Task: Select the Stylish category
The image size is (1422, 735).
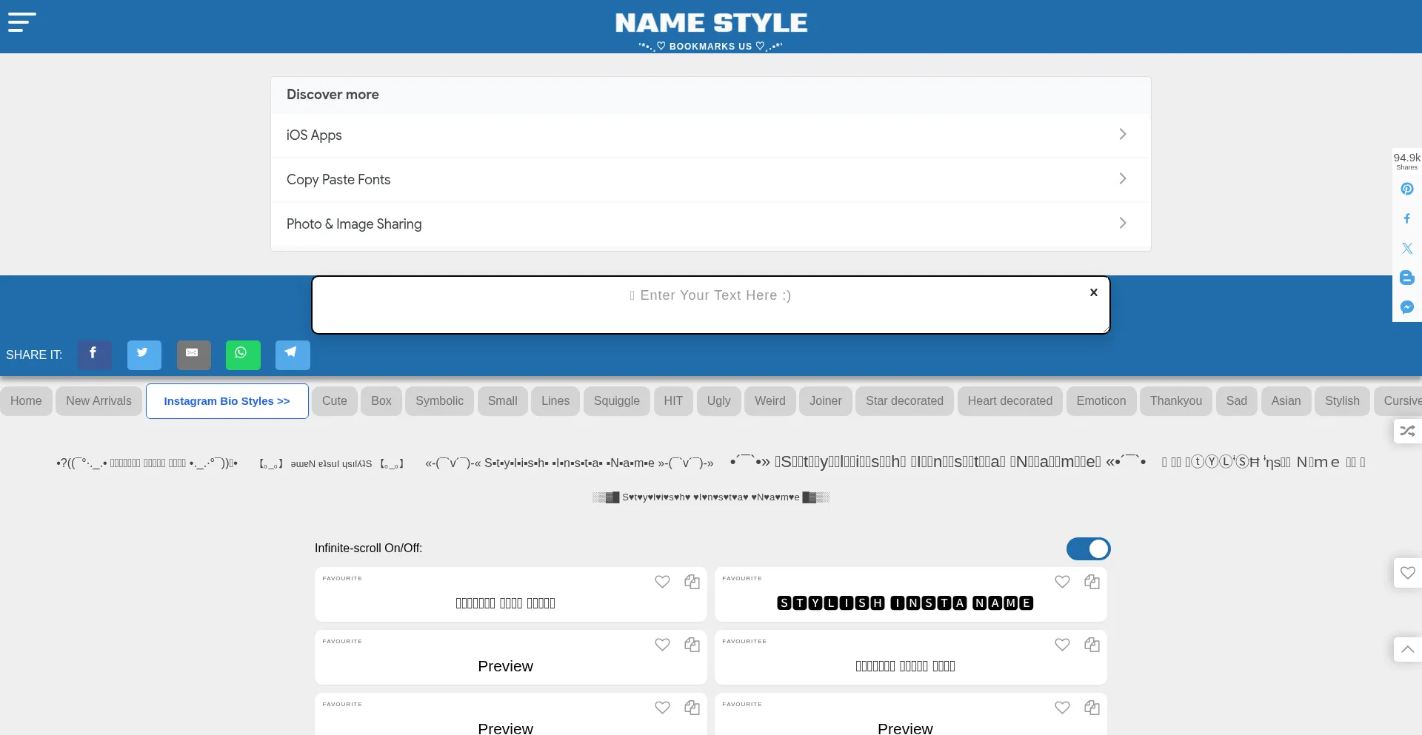Action: coord(1342,401)
